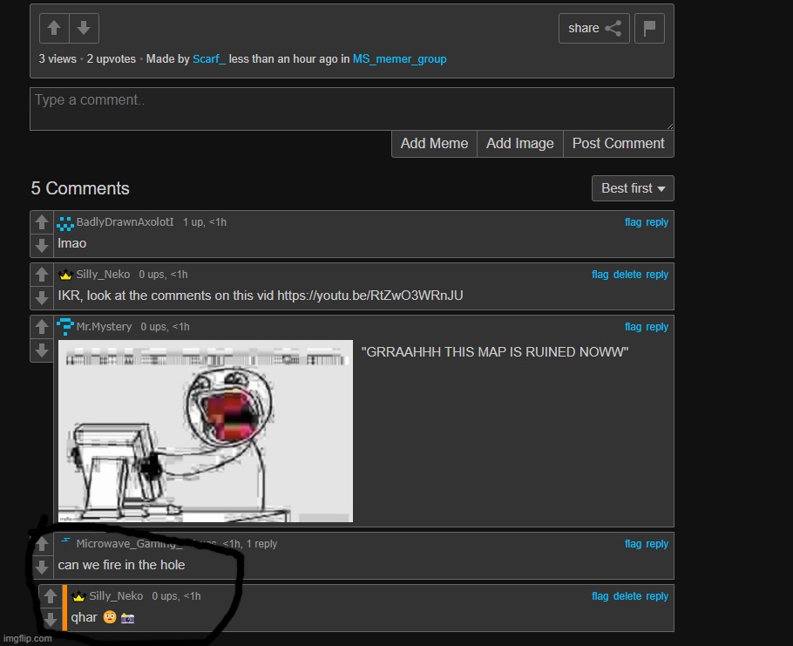793x646 pixels.
Task: Click the Add Meme button
Action: click(x=434, y=144)
